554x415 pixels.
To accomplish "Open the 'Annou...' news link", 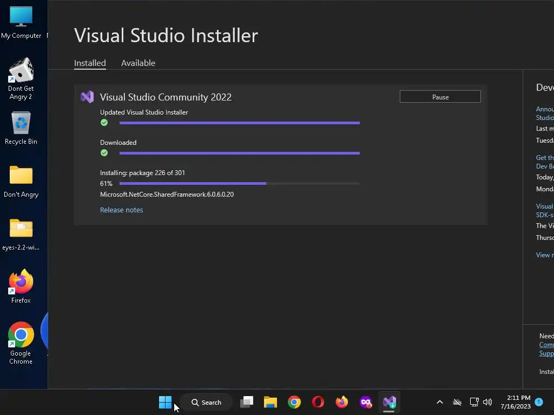I will (545, 113).
